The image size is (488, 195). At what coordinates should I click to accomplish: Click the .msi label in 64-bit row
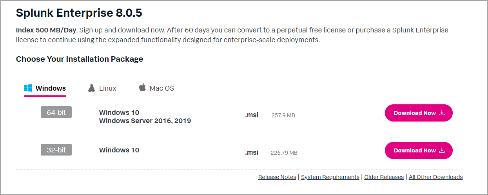[x=252, y=115]
